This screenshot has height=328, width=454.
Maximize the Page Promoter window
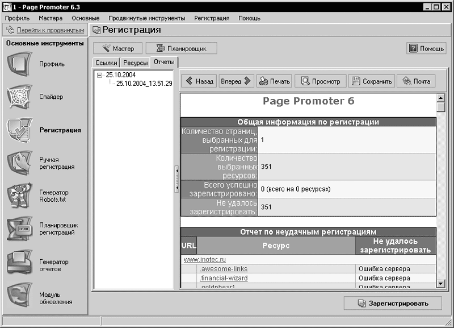(x=436, y=7)
